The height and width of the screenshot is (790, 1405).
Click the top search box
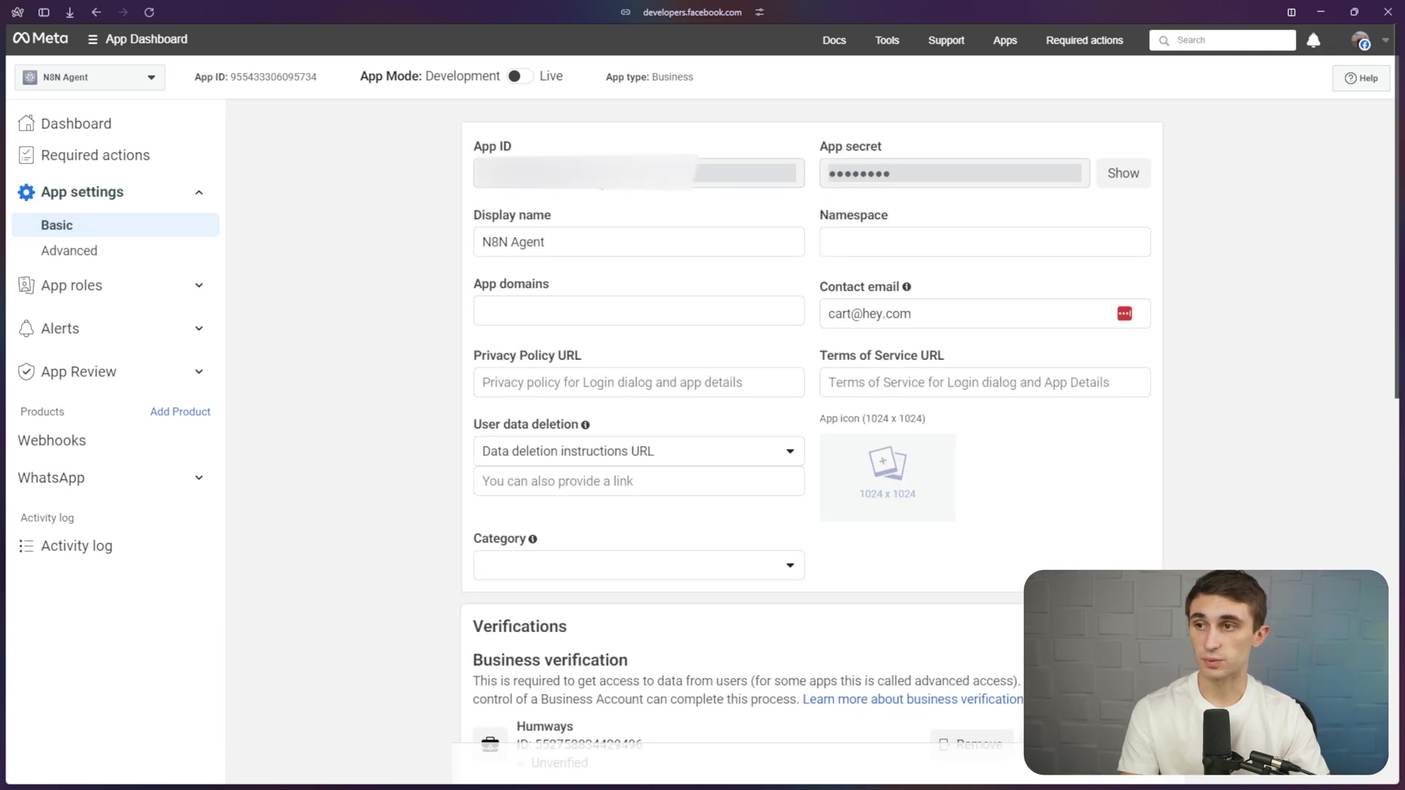pos(1222,40)
